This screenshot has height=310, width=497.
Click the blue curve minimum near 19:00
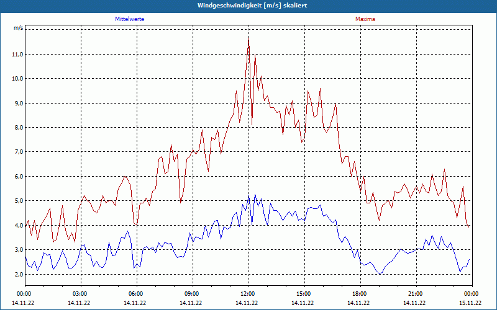pos(380,273)
